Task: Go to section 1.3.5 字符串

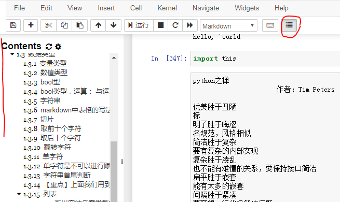Action: pos(42,101)
